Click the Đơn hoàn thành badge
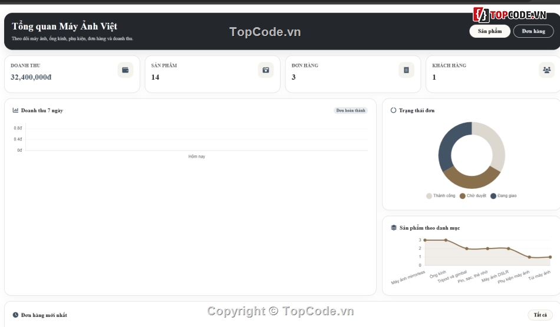Screen dimensions: 560x327 351,110
